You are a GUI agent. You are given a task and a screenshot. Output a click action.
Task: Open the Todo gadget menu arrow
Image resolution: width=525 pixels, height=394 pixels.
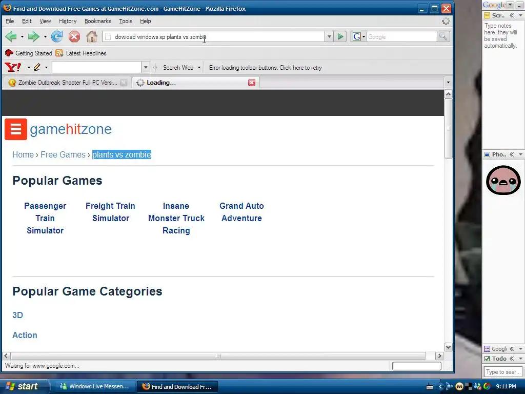pos(520,359)
